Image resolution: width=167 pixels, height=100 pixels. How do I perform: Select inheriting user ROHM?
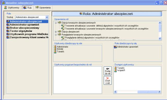point(60,49)
